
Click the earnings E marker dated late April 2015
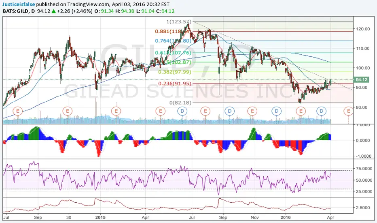pos(160,111)
